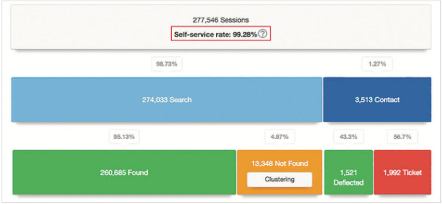Click the 99.28% rate value
Viewport: 442px width, 204px height.
tap(244, 35)
